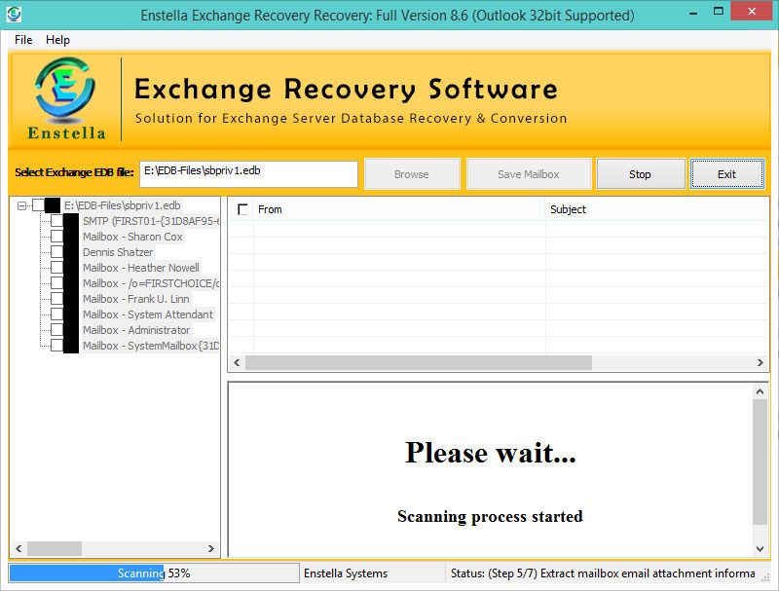Minimize the Enstella Exchange Recovery window
Image resolution: width=779 pixels, height=591 pixels.
pyautogui.click(x=693, y=12)
